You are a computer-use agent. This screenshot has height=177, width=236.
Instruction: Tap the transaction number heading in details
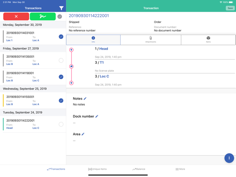[x=89, y=16]
